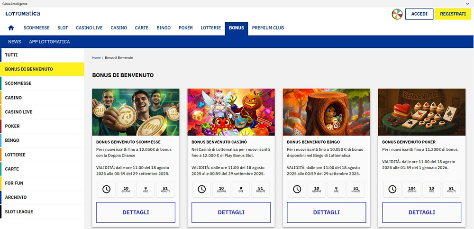Click the BONUS BENVENUTO POKER title
The width and height of the screenshot is (474, 229).
(409, 142)
